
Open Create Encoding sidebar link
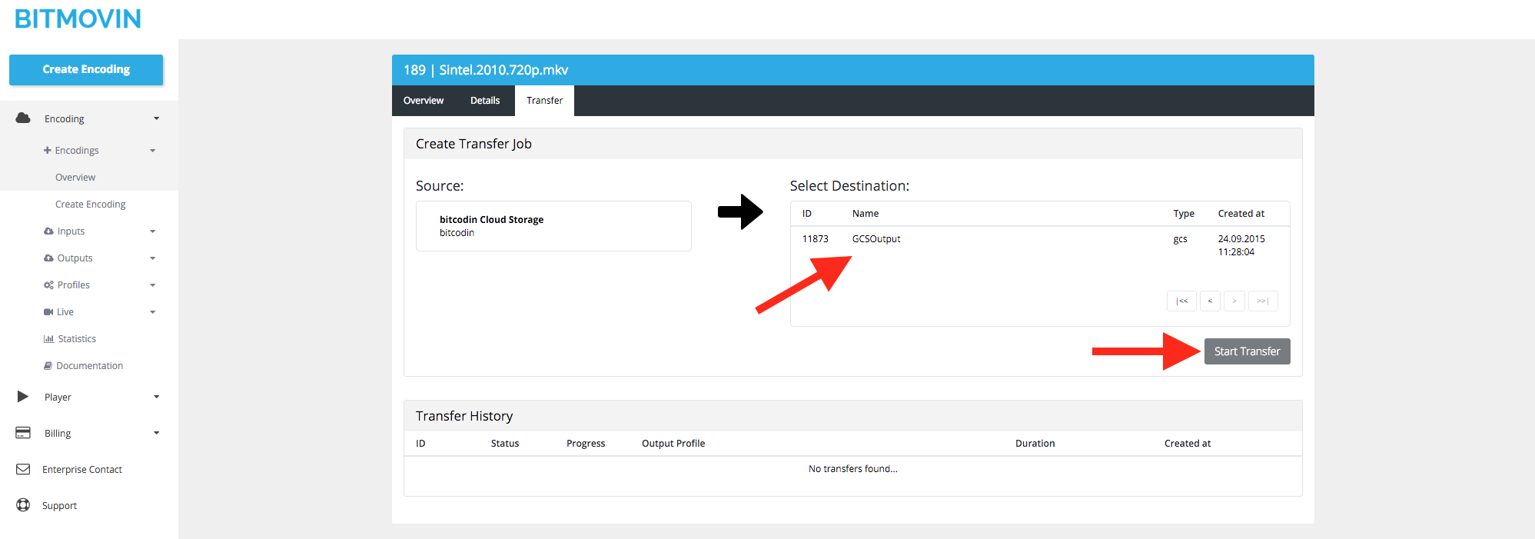coord(91,205)
